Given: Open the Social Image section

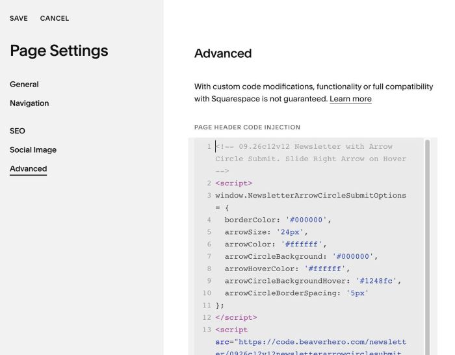Looking at the screenshot, I should pos(33,150).
